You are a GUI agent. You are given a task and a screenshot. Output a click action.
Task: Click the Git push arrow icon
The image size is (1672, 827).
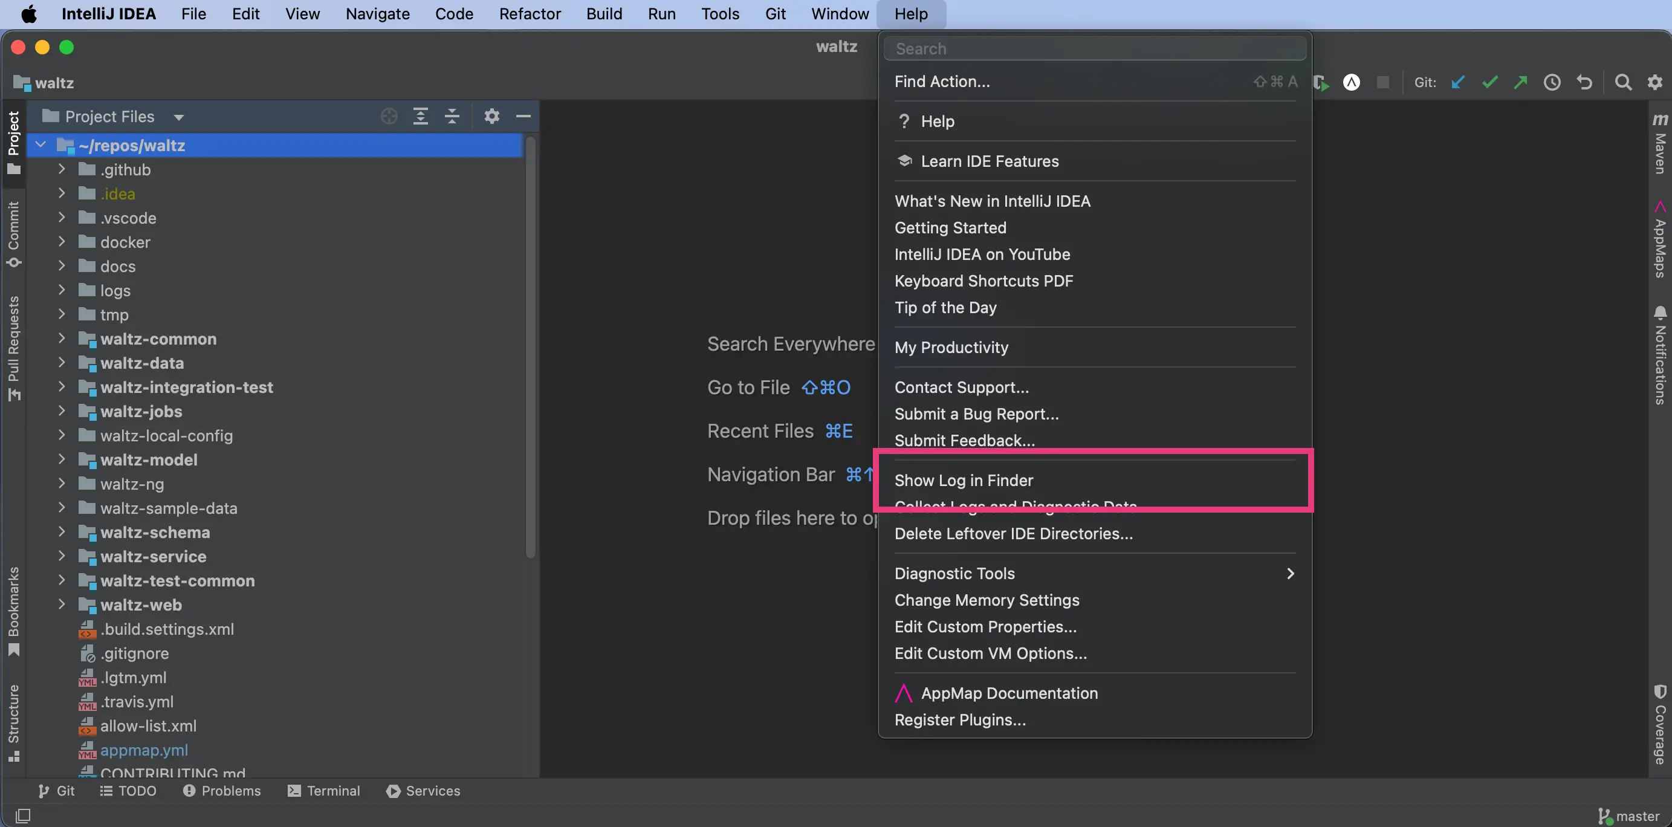[1521, 82]
